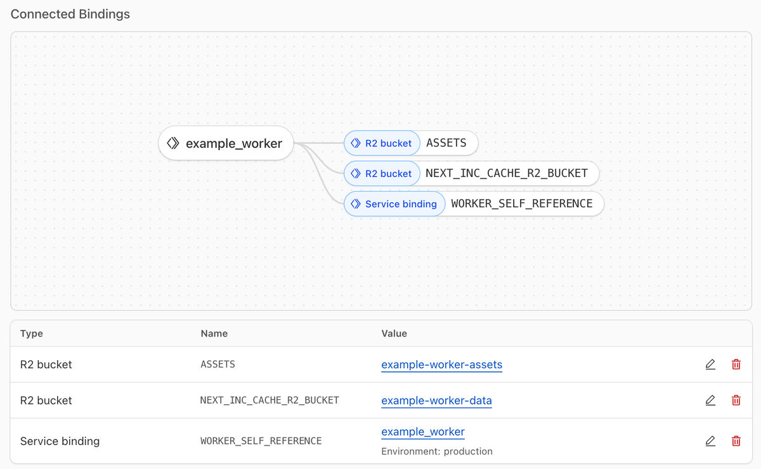
Task: Edit the WORKER_SELF_REFERENCE service binding
Action: [x=710, y=440]
